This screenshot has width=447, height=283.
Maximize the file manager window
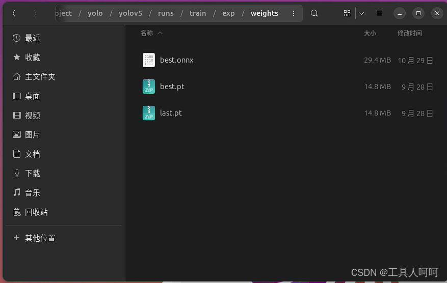(418, 13)
